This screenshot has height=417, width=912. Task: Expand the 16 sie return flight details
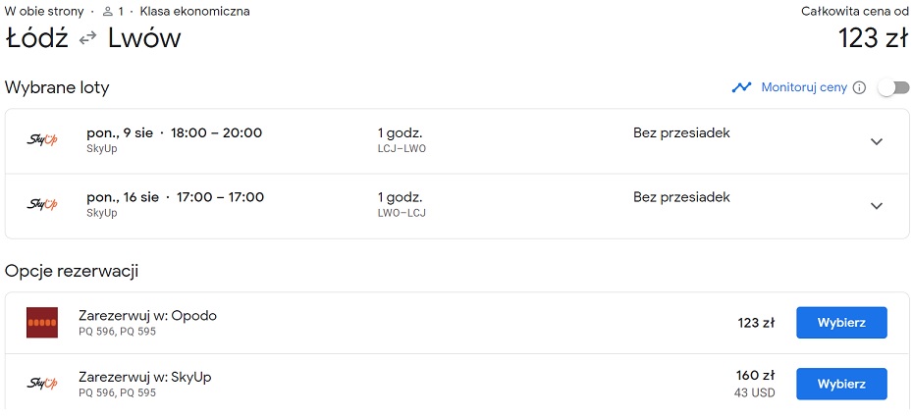coord(877,206)
